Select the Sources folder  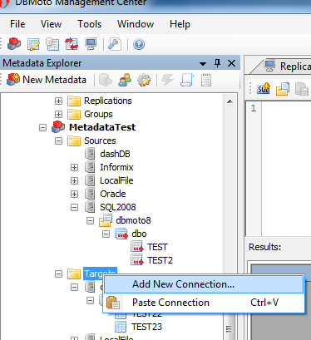(100, 140)
